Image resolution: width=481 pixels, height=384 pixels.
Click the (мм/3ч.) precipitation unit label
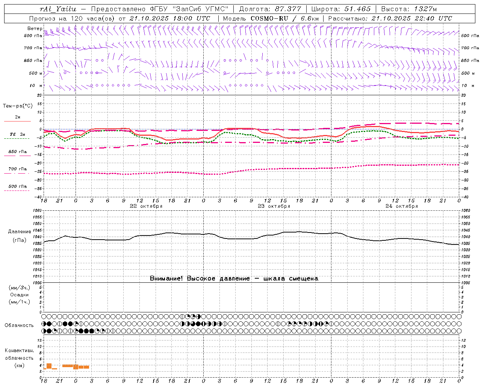[20, 288]
